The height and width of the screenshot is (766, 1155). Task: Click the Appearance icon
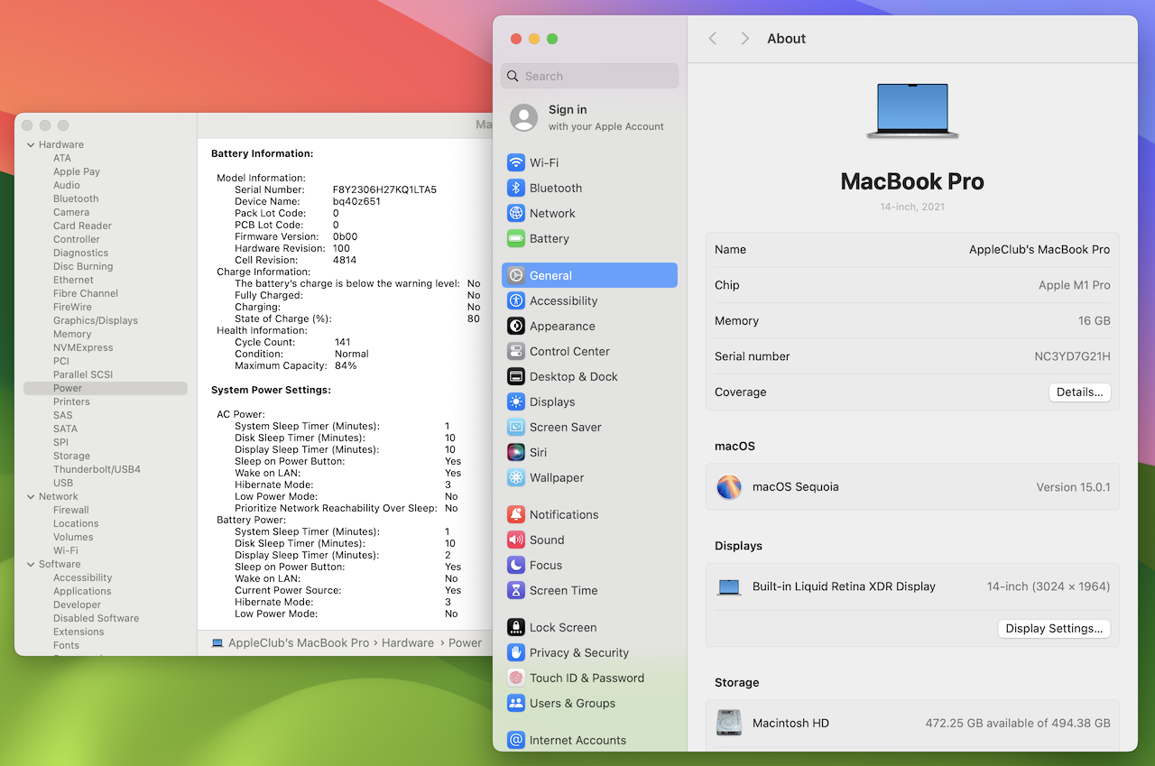[x=516, y=326]
